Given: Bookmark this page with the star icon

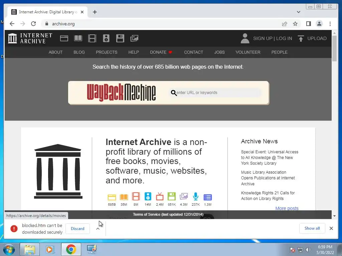Looking at the screenshot, I should click(x=295, y=24).
